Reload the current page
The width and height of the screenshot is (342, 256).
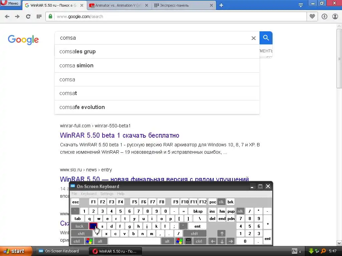tap(28, 17)
